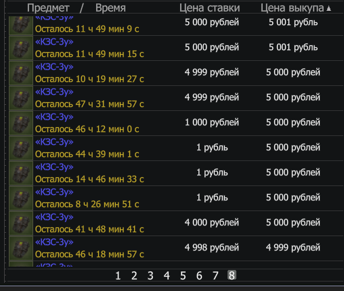Image resolution: width=344 pixels, height=291 pixels.
Task: Click the 4 000 рублей bid price row
Action: [175, 223]
